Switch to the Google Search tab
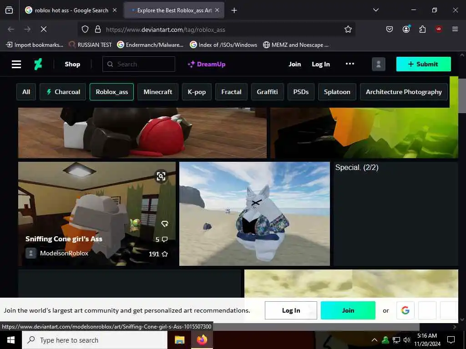Image resolution: width=466 pixels, height=349 pixels. tap(71, 10)
